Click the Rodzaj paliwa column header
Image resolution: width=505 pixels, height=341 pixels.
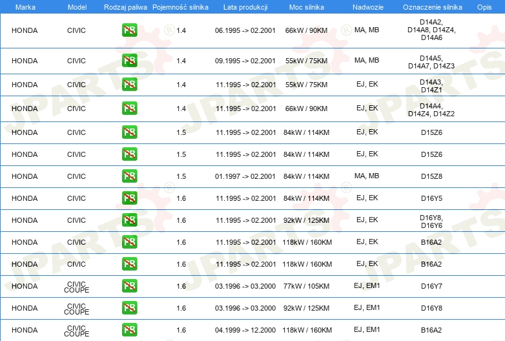tap(125, 6)
